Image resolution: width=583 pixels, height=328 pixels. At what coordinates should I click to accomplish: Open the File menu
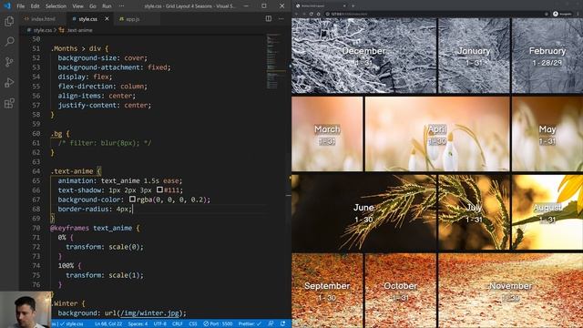click(x=20, y=6)
